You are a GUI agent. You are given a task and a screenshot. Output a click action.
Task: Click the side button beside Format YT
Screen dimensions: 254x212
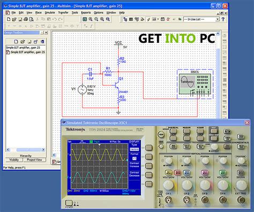[x=149, y=157]
